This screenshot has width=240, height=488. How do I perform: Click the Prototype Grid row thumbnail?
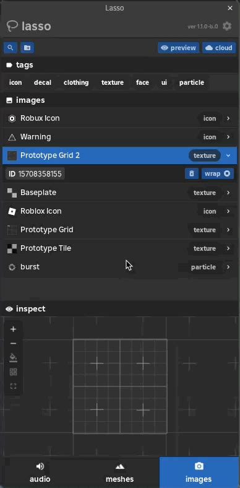[x=12, y=230]
